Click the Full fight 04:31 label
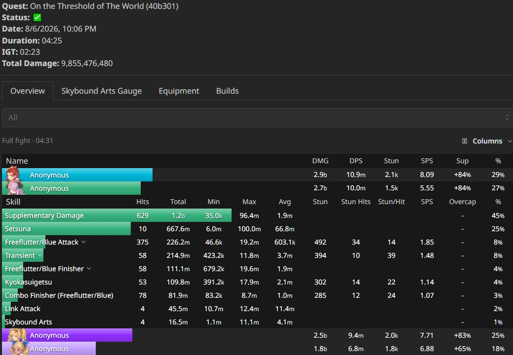 28,141
